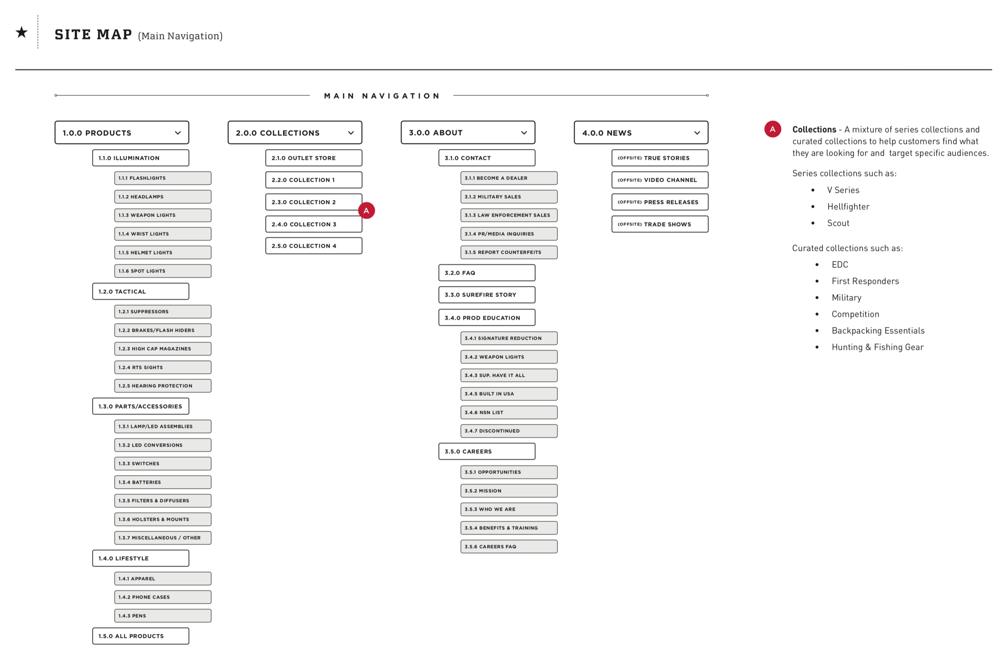This screenshot has height=656, width=1008.
Task: Select 1.2.5 Hearing Protection
Action: pos(162,386)
